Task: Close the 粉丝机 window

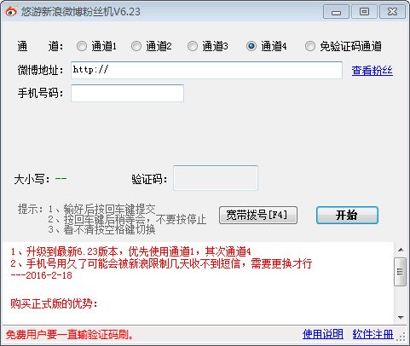Action: point(392,12)
